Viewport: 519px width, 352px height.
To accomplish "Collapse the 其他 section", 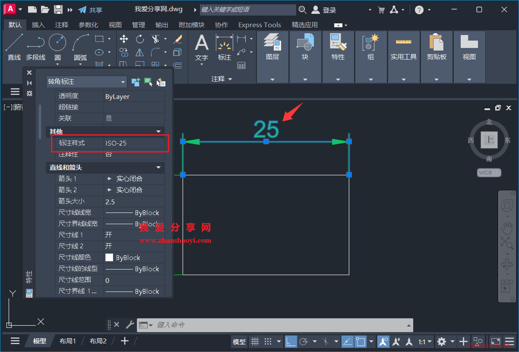I will coord(158,131).
